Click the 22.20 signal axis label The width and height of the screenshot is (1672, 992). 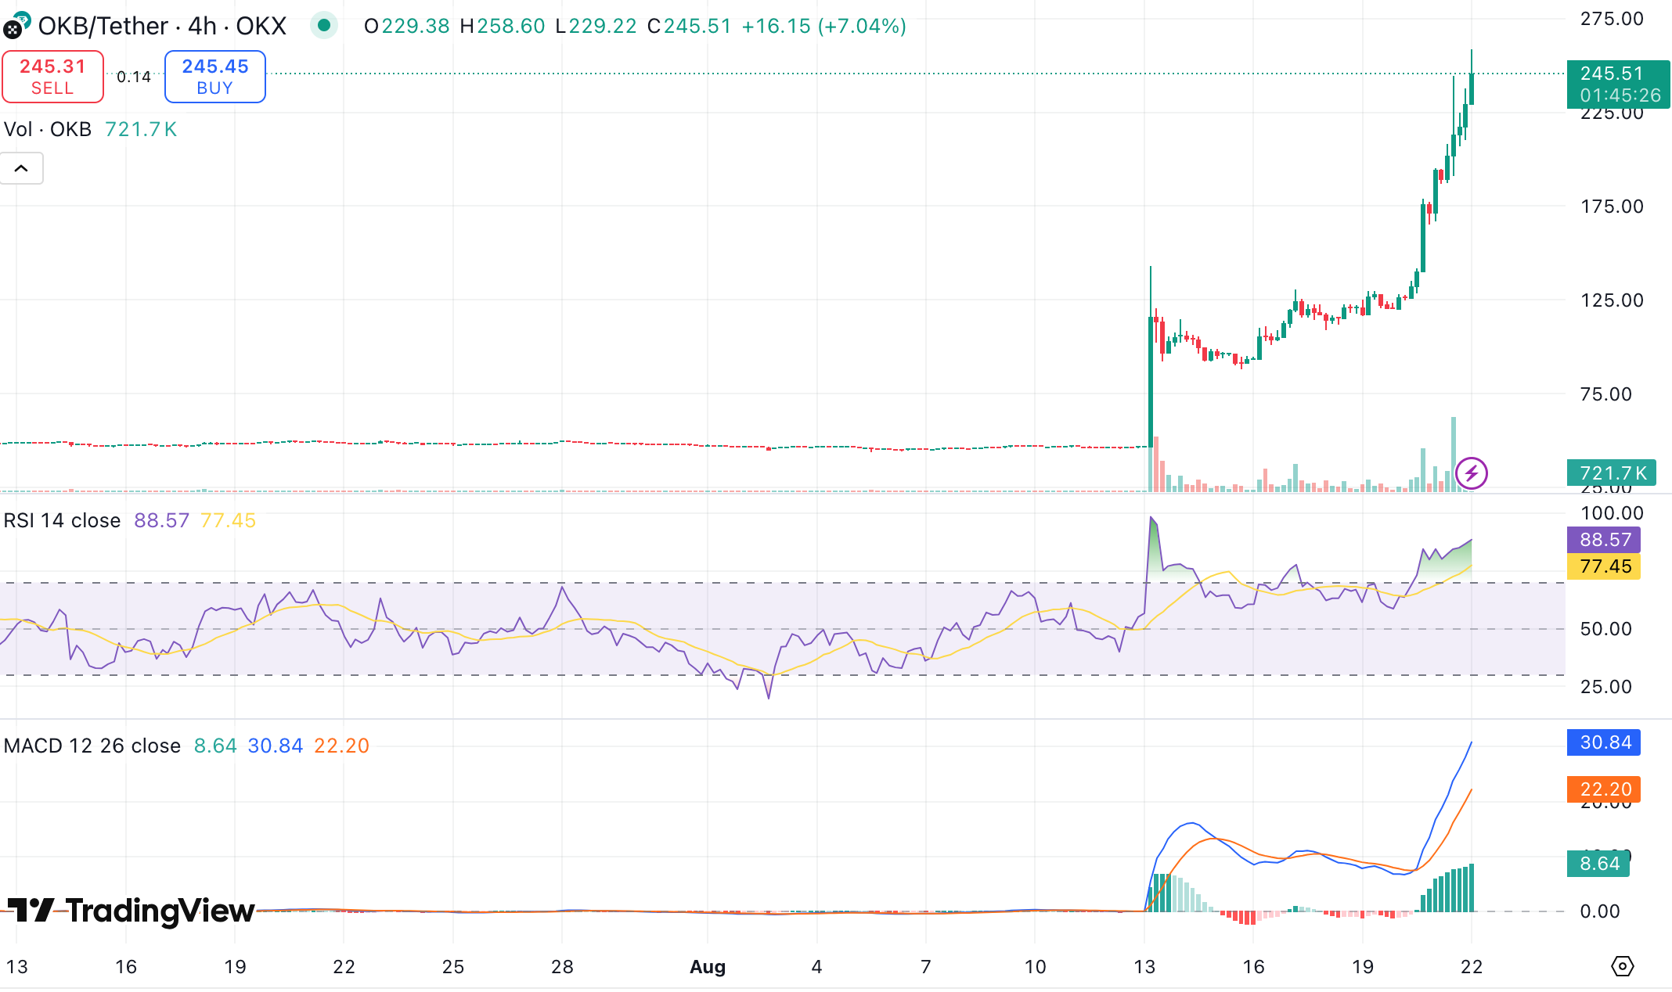[1604, 789]
